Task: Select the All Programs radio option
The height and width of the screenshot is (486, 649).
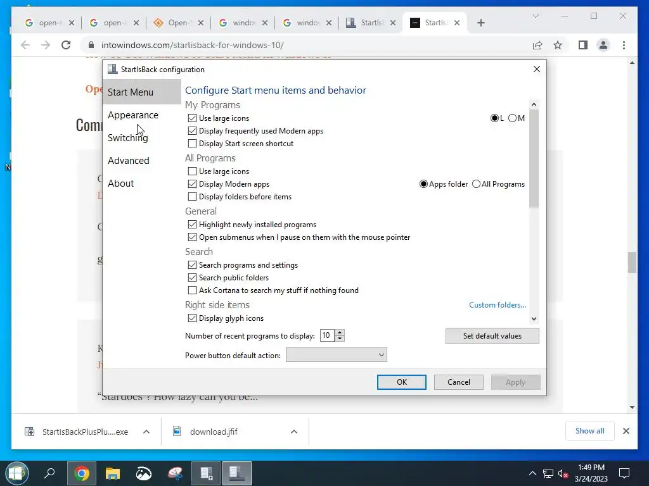Action: point(476,184)
